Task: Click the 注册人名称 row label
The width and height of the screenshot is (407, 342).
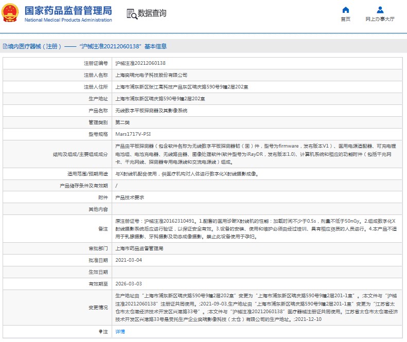Action: point(96,75)
